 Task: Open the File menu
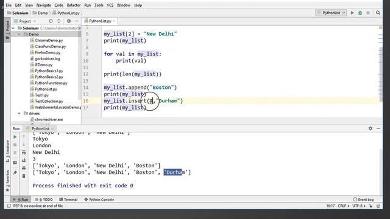point(9,5)
